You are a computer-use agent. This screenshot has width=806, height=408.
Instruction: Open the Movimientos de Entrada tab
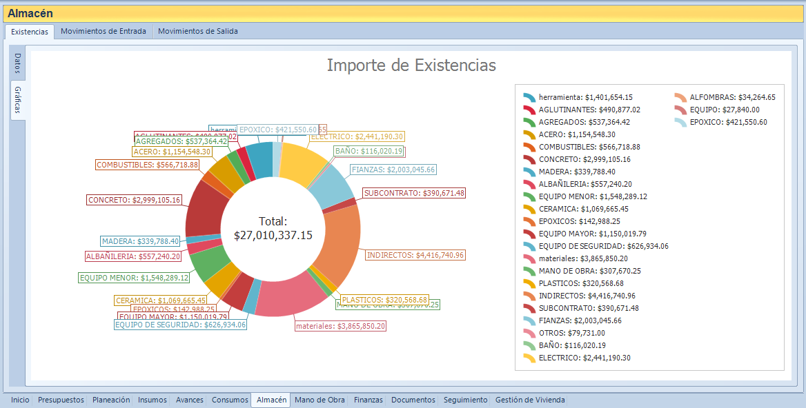point(104,31)
